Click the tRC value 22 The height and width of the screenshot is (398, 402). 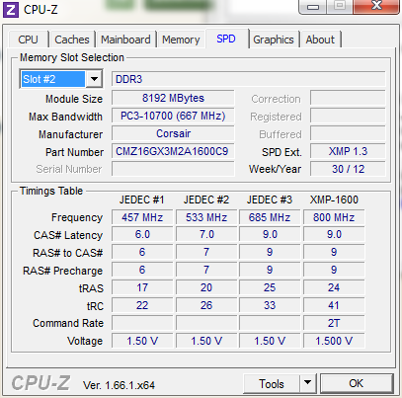tap(142, 305)
